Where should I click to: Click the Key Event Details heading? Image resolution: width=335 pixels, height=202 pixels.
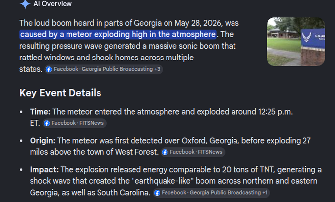[60, 93]
